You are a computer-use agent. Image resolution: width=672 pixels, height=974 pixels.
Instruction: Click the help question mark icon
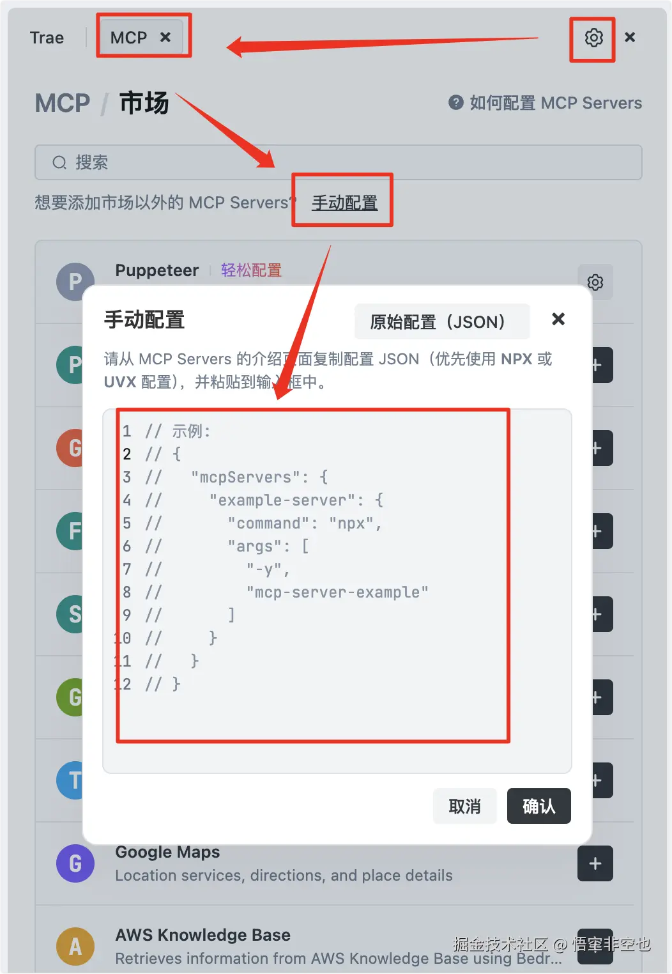coord(455,102)
